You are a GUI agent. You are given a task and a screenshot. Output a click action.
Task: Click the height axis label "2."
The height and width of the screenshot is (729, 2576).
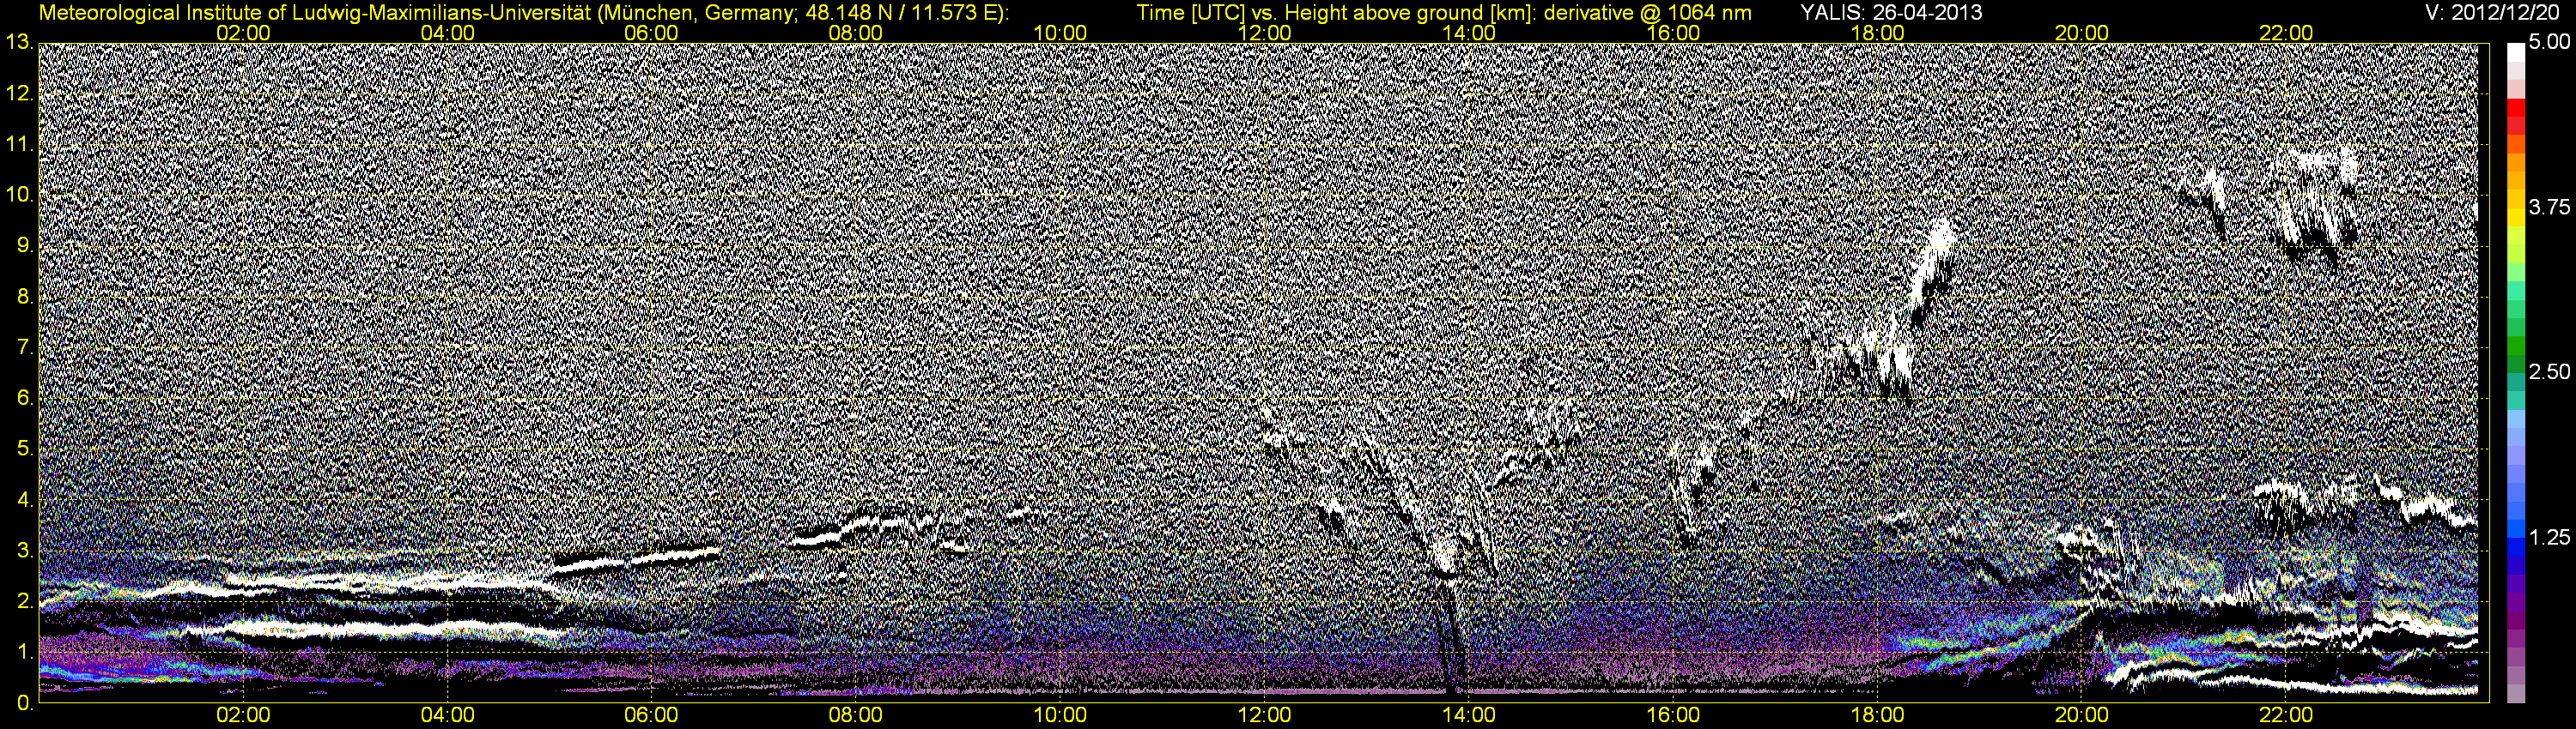(24, 601)
